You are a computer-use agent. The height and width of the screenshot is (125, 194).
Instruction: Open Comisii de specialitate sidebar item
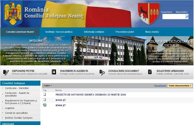point(16,113)
